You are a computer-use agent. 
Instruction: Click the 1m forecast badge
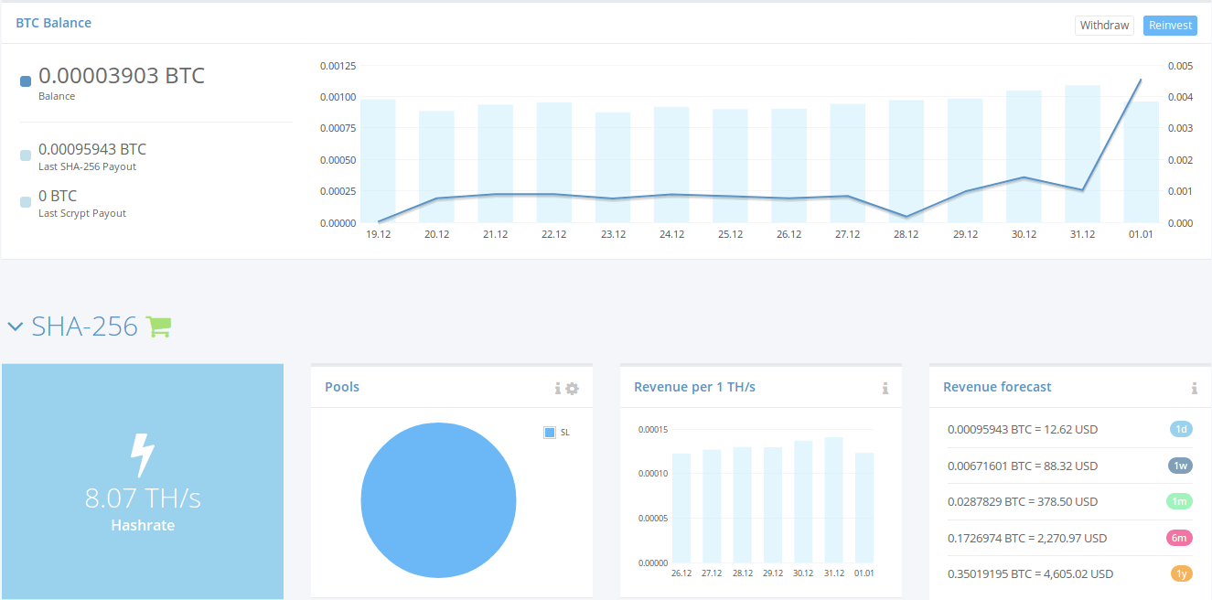coord(1181,501)
